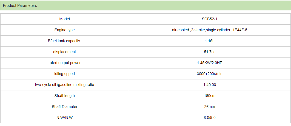Viewport: 291px width, 126px height.
Task: Click the air-cooled 2-stroke engine value
Action: click(209, 30)
